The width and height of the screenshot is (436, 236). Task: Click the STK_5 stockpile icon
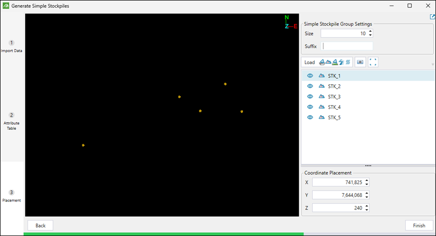click(322, 117)
